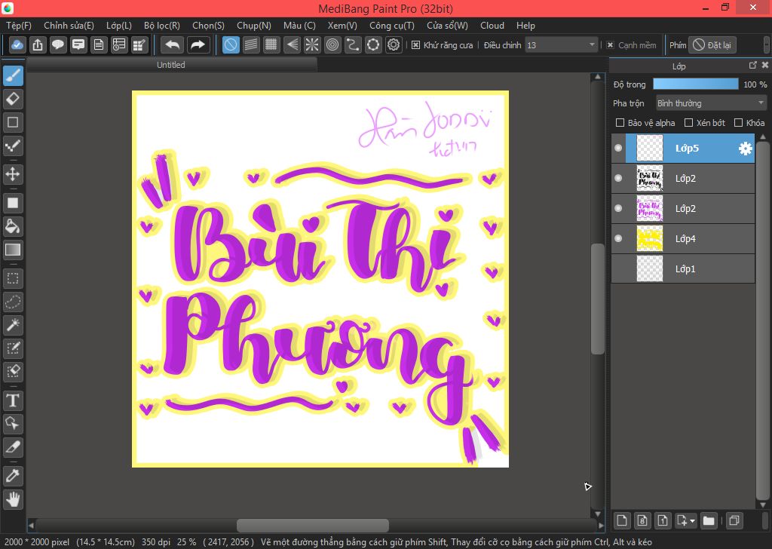Image resolution: width=772 pixels, height=549 pixels.
Task: Open the Điều chỉnh value dropdown
Action: (561, 45)
